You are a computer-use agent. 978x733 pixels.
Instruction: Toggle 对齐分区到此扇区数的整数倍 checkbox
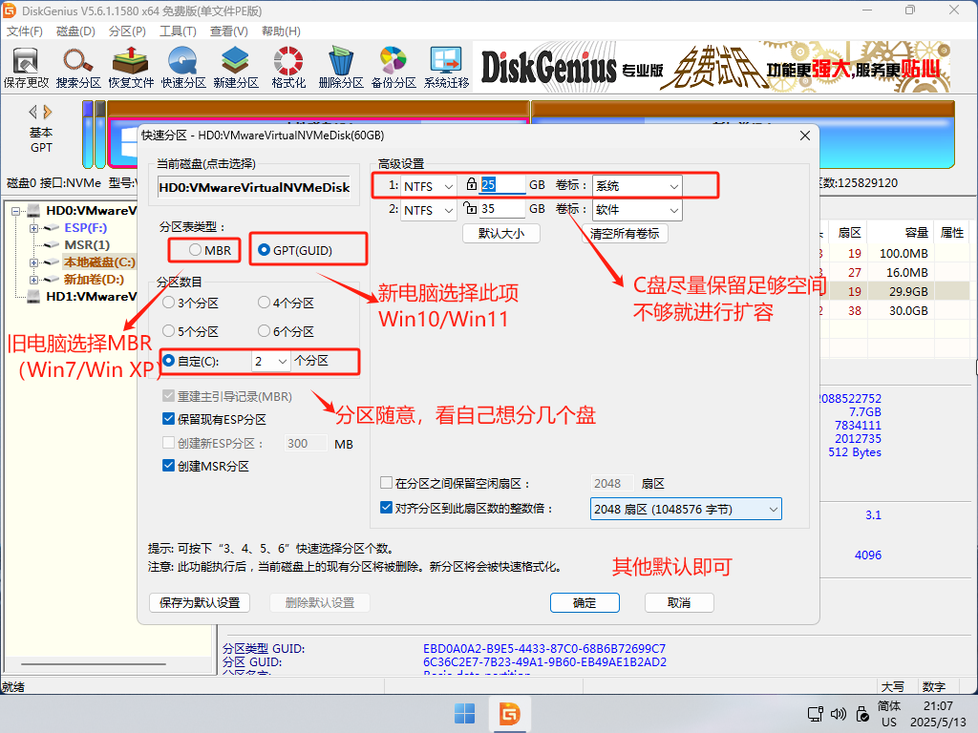[386, 508]
